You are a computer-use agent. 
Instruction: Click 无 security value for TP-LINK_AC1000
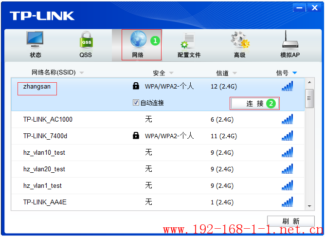pos(148,119)
